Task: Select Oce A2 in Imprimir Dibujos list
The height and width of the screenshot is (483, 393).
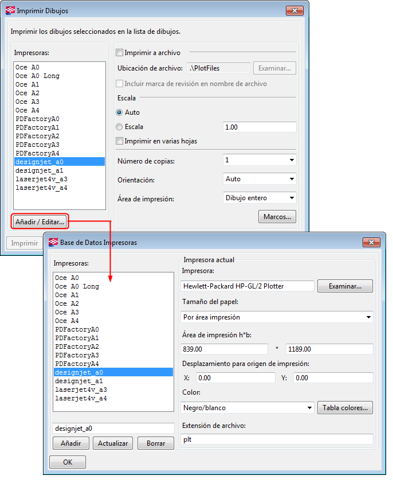Action: point(60,93)
